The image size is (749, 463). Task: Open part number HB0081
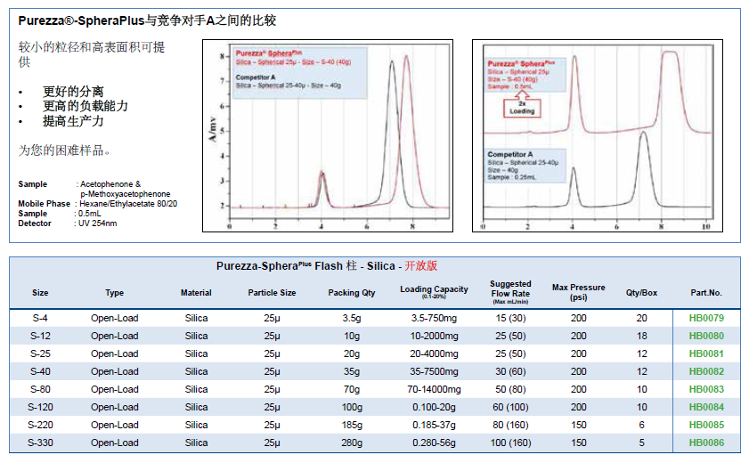706,353
